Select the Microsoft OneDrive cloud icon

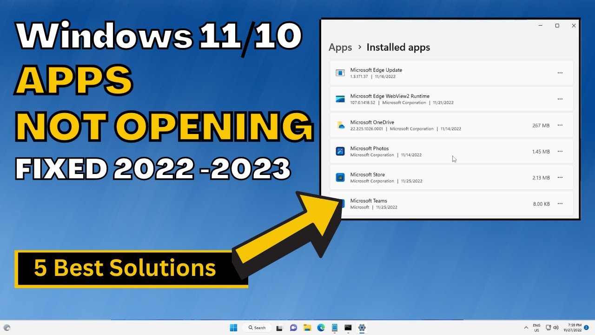point(340,125)
